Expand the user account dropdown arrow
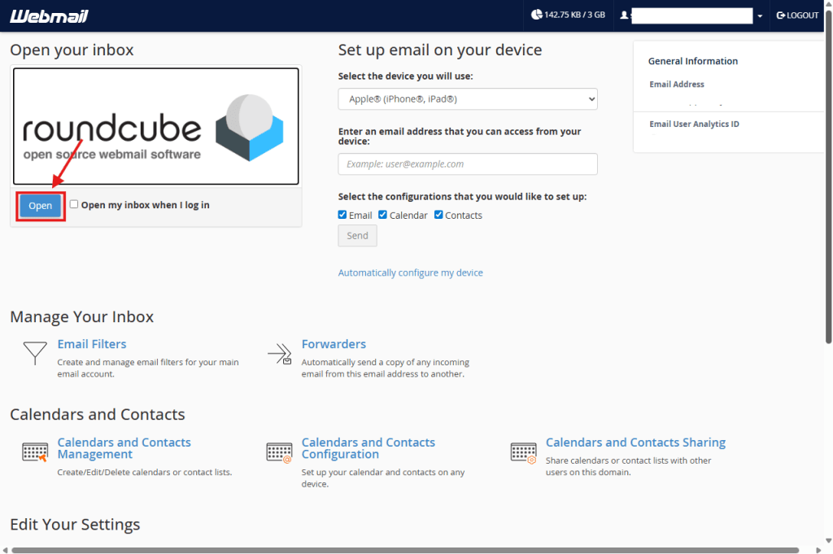The width and height of the screenshot is (833, 554). [760, 16]
